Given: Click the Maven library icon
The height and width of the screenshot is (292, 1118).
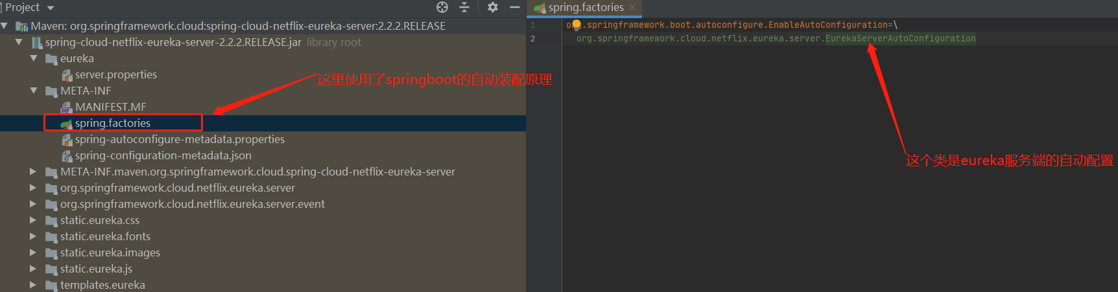Looking at the screenshot, I should (x=21, y=27).
